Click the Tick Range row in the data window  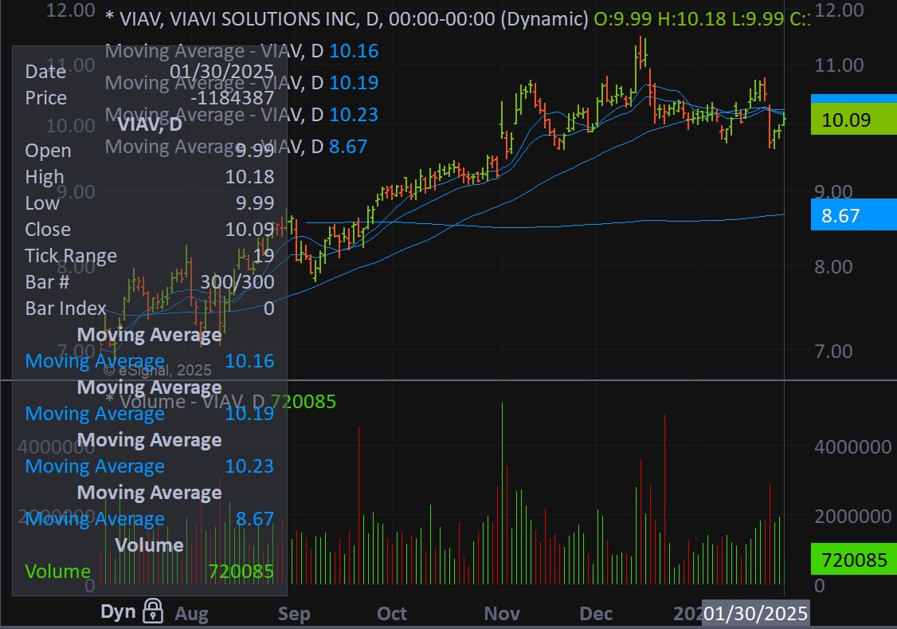tap(149, 256)
